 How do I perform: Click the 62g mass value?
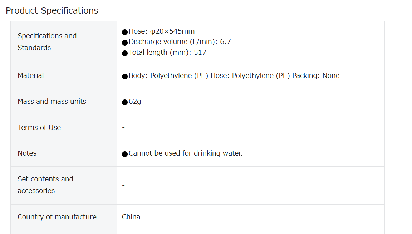coord(135,102)
